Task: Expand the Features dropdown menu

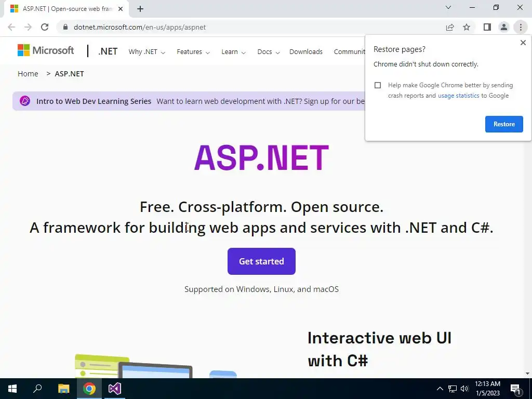Action: [193, 52]
